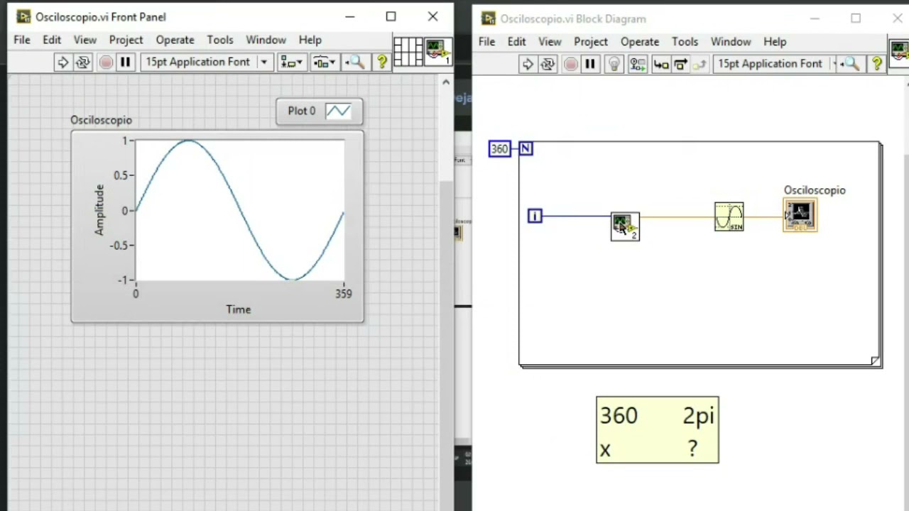The image size is (909, 511).
Task: Click Search magnifier in Front Panel toolbar
Action: click(x=354, y=62)
